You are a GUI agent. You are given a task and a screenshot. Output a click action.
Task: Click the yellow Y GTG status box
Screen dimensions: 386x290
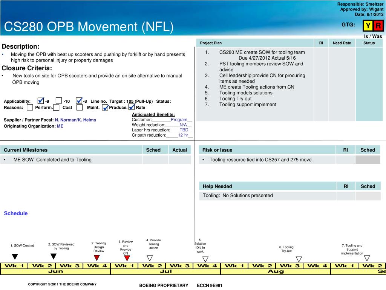(368, 25)
